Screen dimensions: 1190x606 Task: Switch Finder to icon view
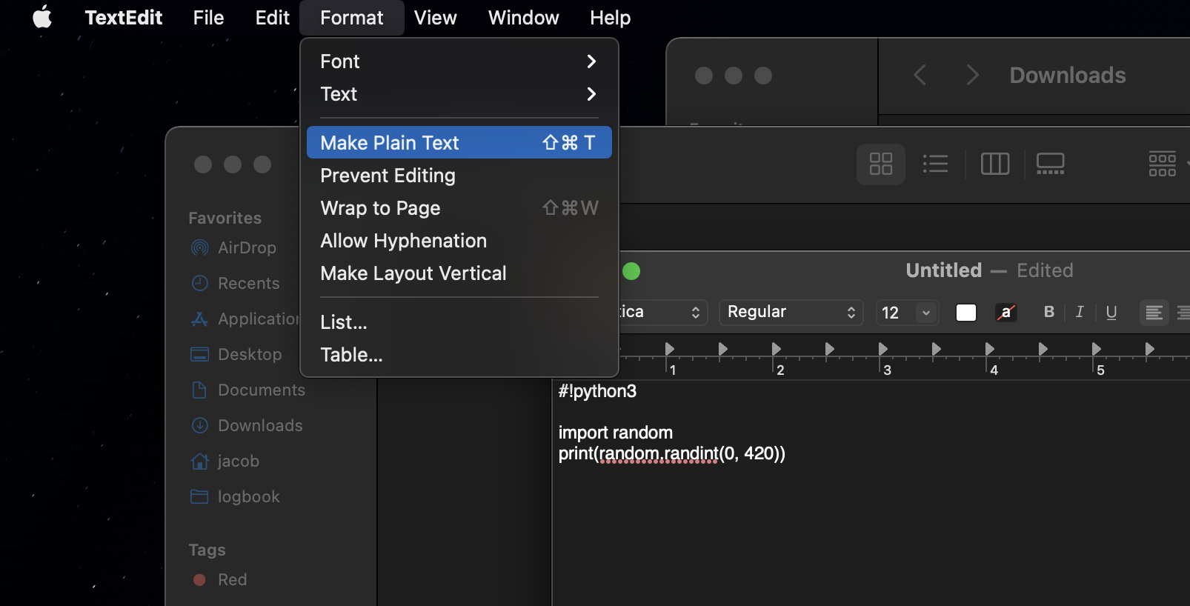881,164
